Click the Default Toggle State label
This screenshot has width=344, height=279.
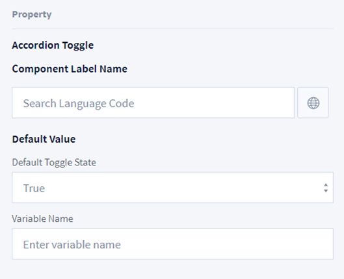coord(54,163)
